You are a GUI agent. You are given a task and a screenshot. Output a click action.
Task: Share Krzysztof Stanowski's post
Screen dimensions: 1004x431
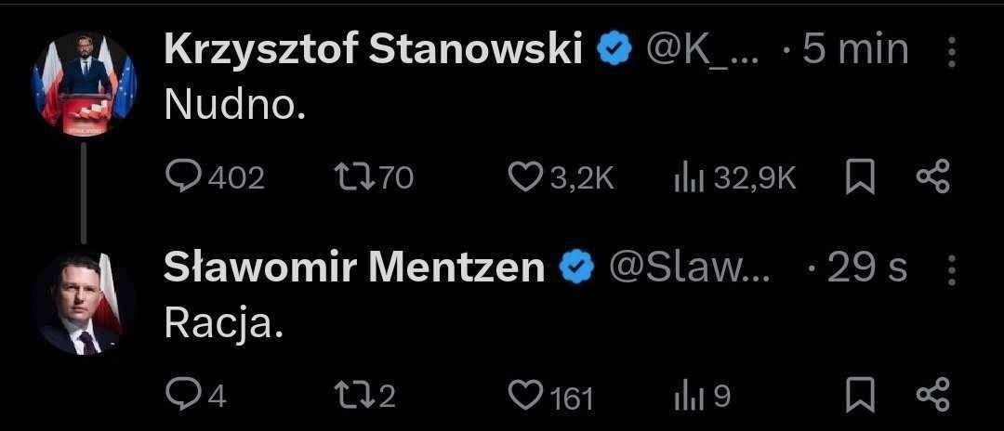point(932,177)
